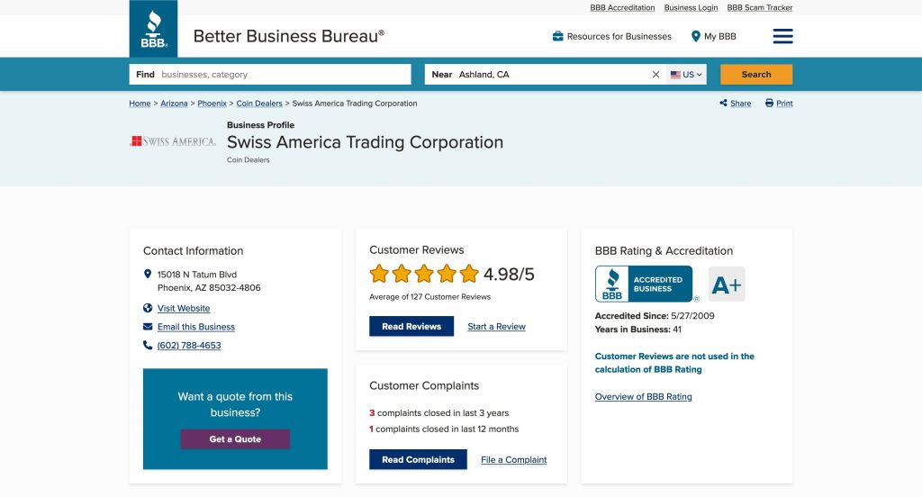Click the BBB torch logo
922x497 pixels.
tap(153, 29)
